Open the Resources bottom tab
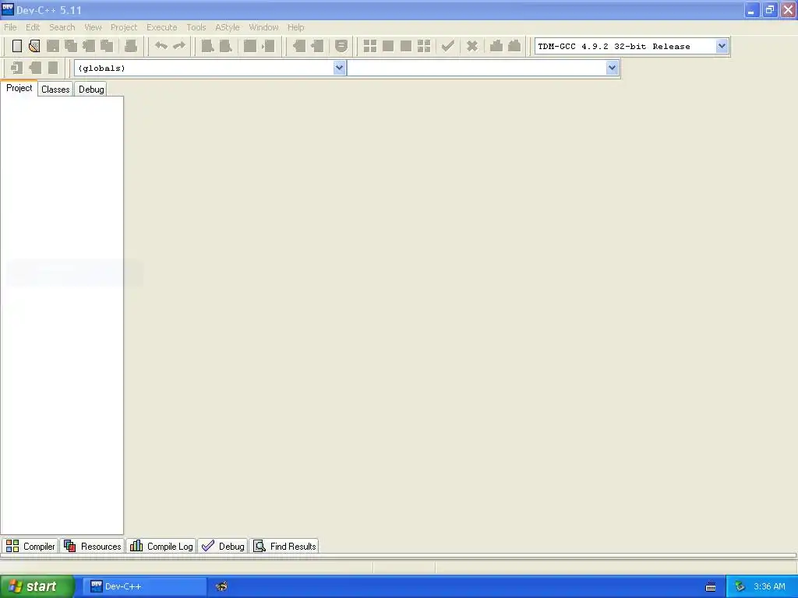 pos(92,546)
